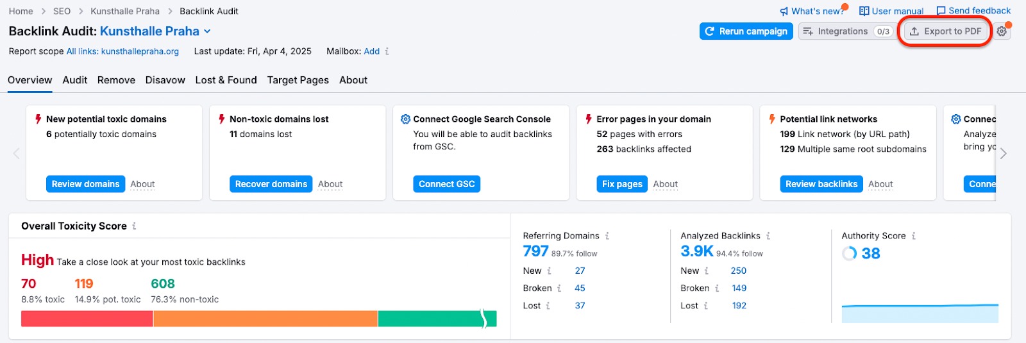Click the Rerun campaign button
The height and width of the screenshot is (343, 1026).
coord(746,31)
